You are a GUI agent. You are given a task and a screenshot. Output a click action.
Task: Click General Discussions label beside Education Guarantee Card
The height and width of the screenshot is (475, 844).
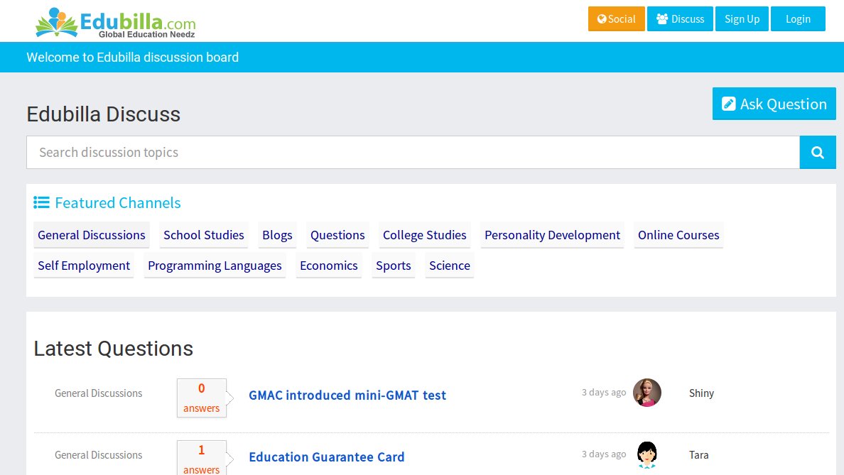[x=99, y=455]
